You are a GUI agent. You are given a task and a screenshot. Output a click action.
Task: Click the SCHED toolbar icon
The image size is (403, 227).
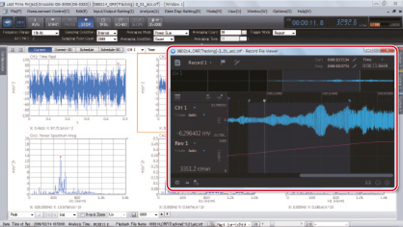point(121,22)
